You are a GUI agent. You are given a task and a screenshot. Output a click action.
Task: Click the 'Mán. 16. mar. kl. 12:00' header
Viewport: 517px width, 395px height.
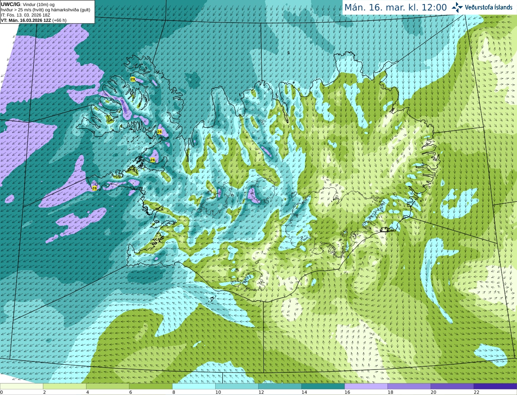pyautogui.click(x=395, y=7)
